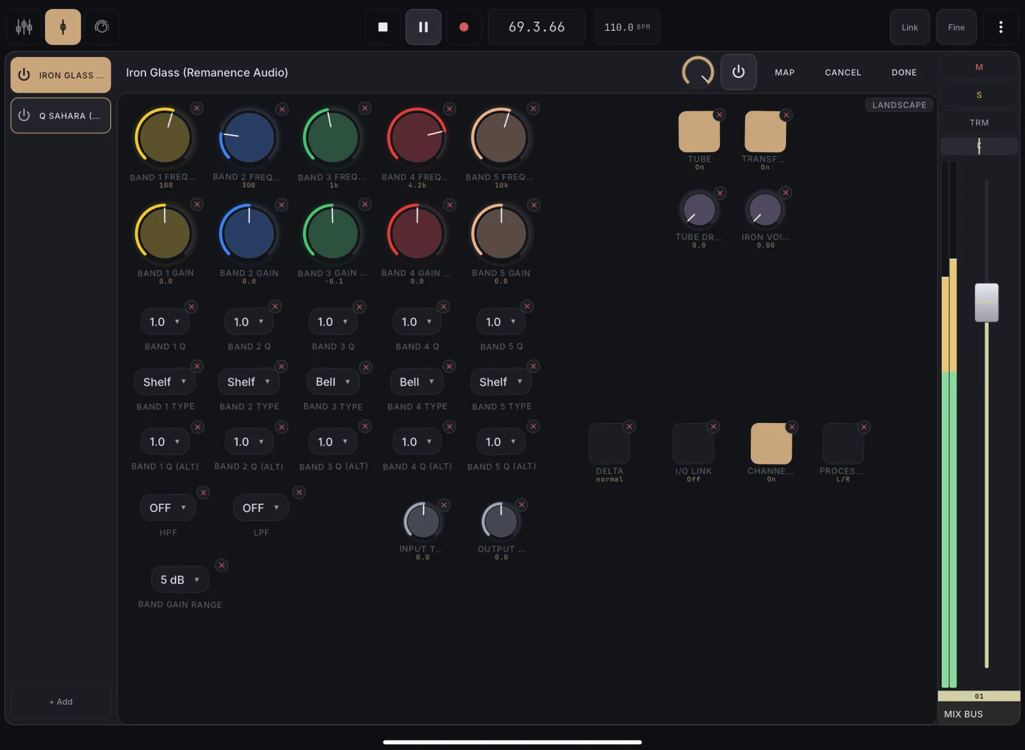
Task: Open the tuner dial icon
Action: (102, 27)
